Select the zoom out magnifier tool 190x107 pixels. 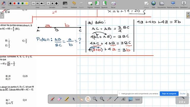(x=102, y=99)
